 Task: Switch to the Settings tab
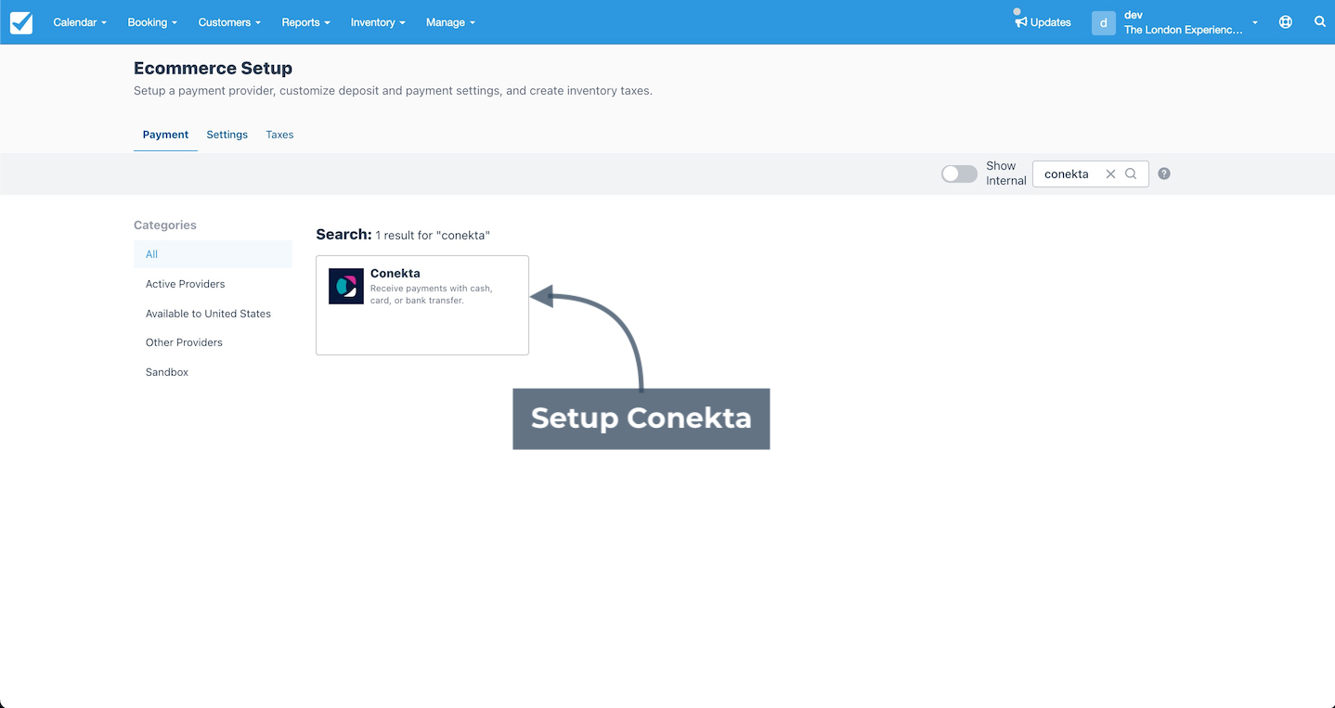click(x=227, y=135)
